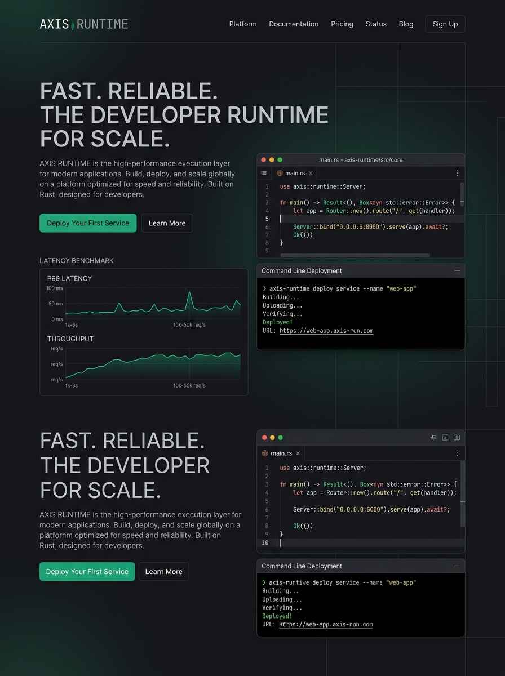
Task: Click the window title 'main.rs - axis-runtime/src/core'
Action: click(361, 160)
